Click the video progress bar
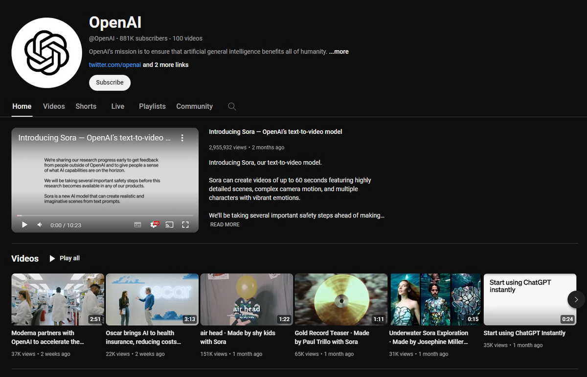 tap(105, 215)
